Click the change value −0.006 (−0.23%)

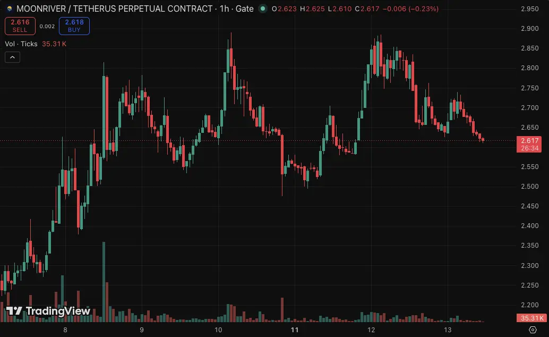(411, 9)
